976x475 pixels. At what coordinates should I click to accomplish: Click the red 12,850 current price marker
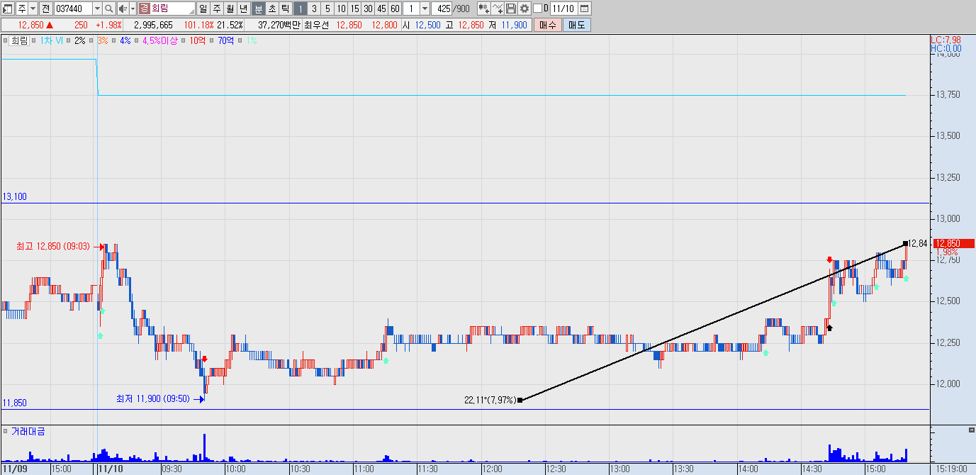[x=948, y=243]
